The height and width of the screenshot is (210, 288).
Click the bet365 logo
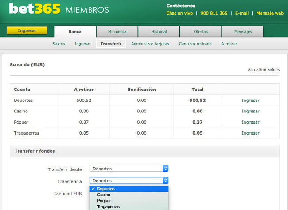point(35,8)
